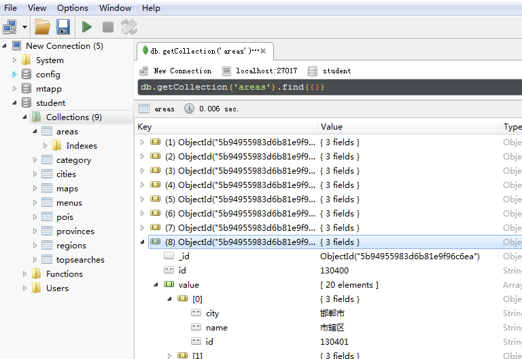This screenshot has height=359, width=522.
Task: Select the provinces collection label
Action: 75,231
